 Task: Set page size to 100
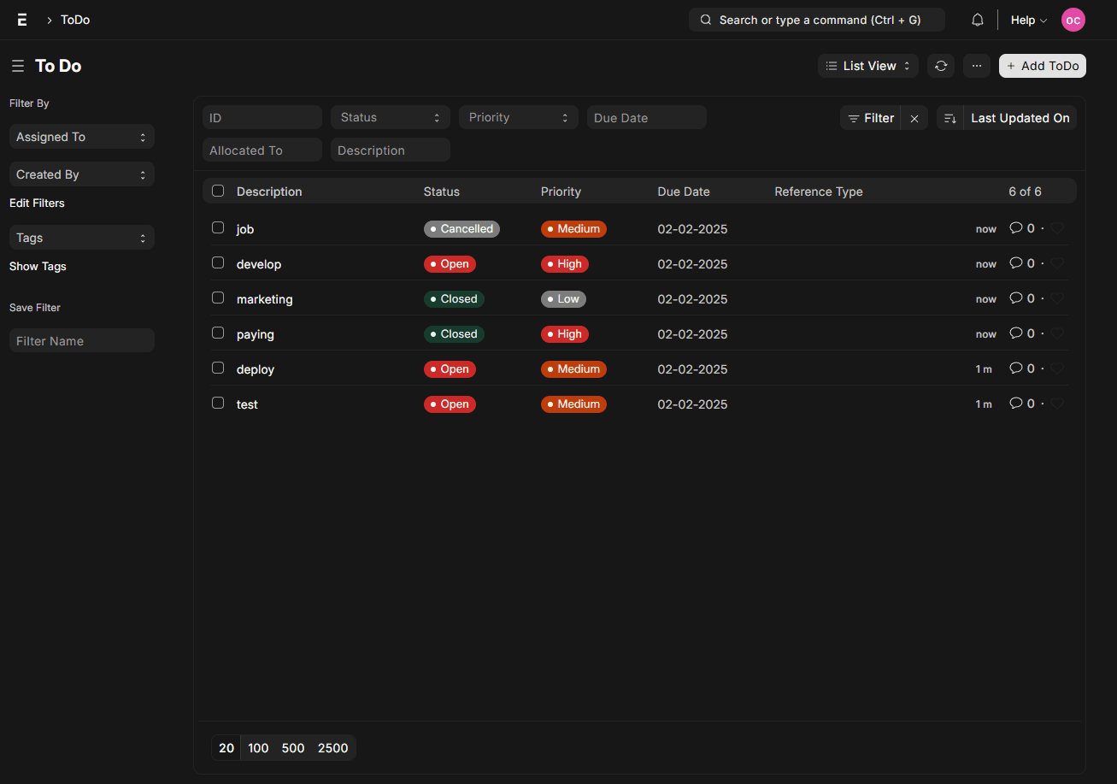click(x=258, y=748)
